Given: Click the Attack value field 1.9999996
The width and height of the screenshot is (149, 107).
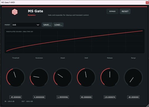Looking at the screenshot, I should pyautogui.click(x=63, y=97).
